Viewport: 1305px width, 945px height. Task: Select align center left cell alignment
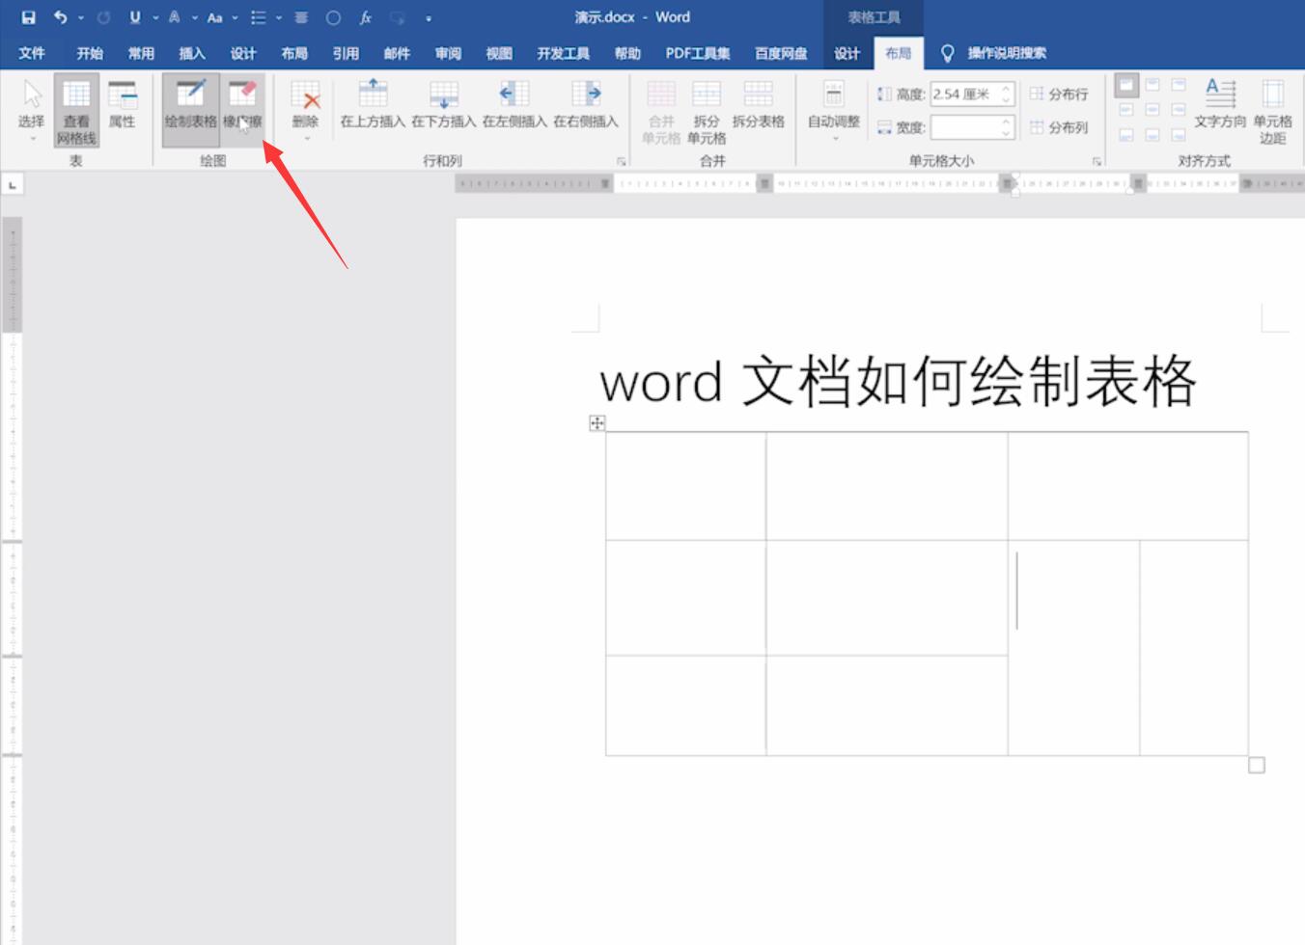pyautogui.click(x=1126, y=111)
